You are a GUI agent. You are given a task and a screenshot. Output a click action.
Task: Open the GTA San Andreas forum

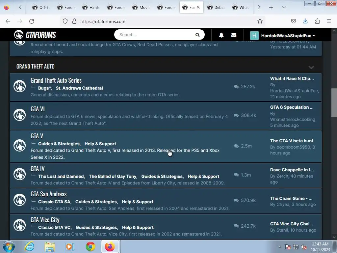[48, 194]
